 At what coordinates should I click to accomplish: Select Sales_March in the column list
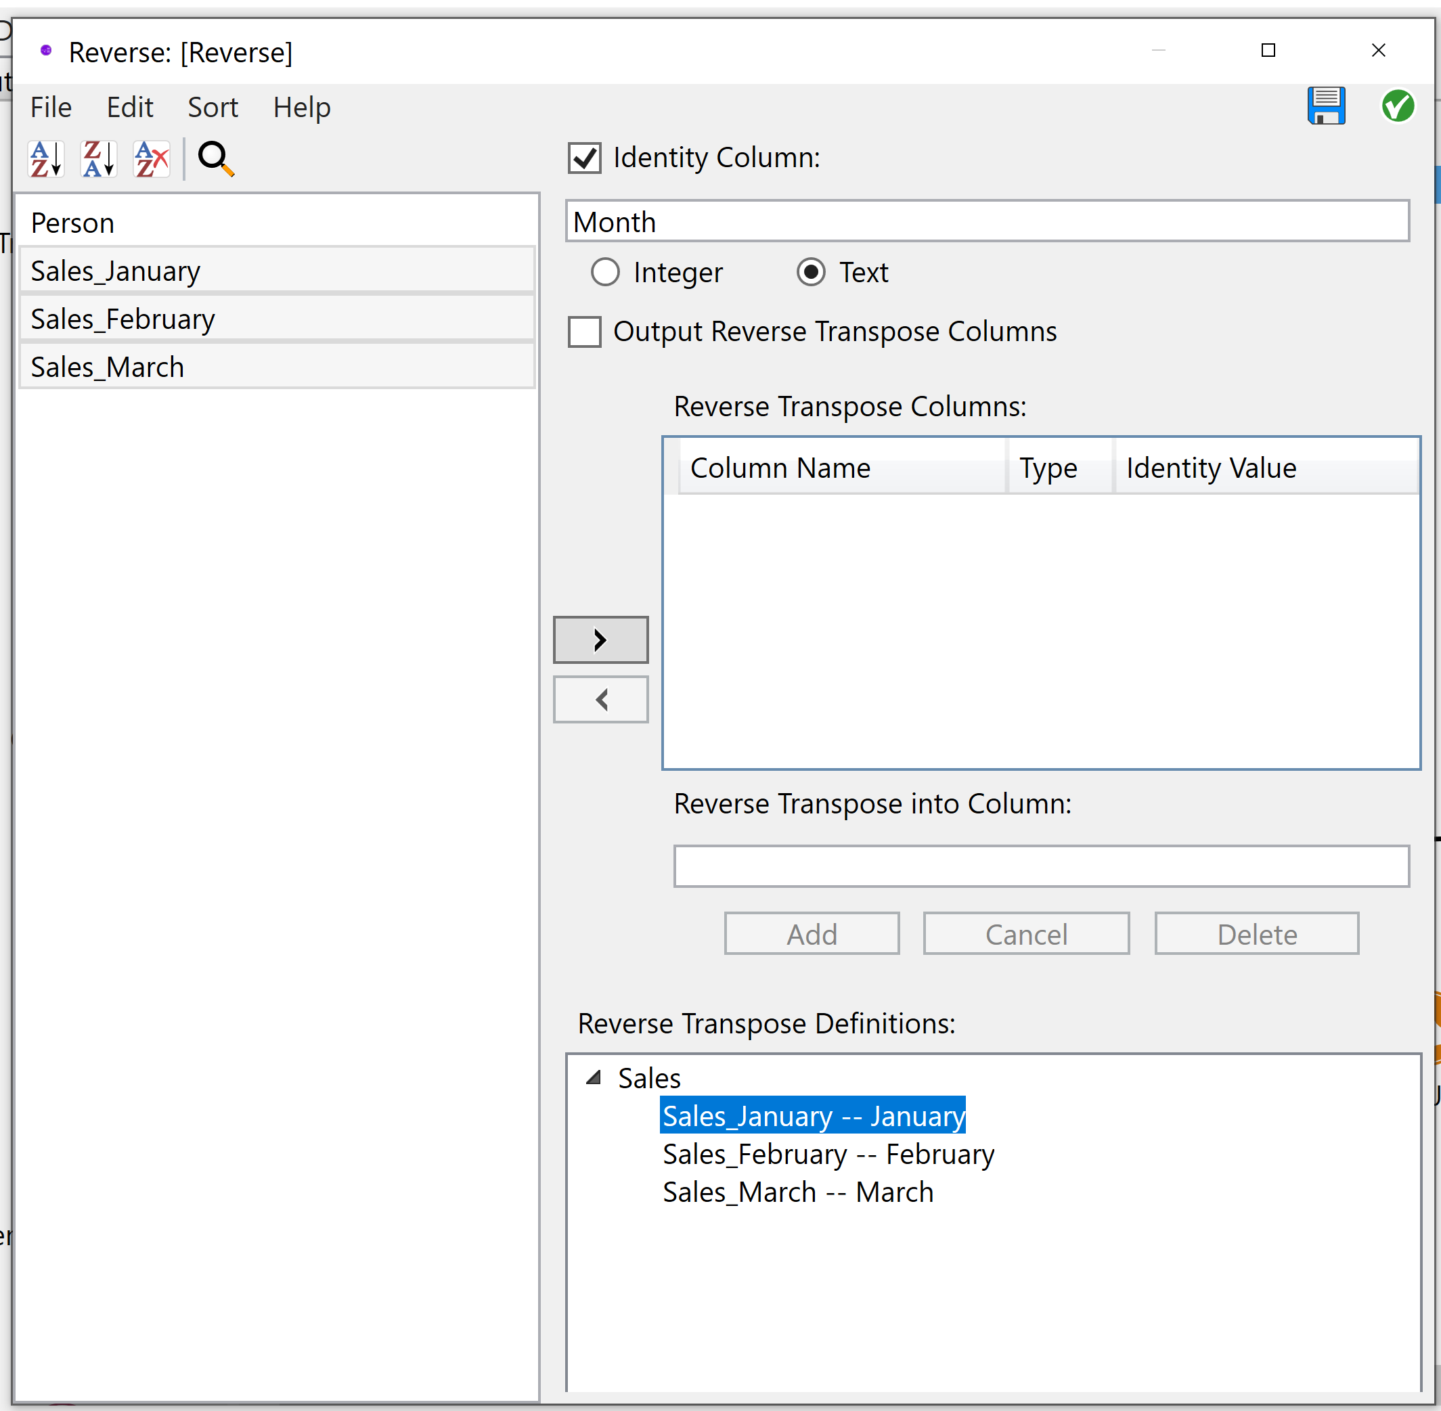(x=276, y=367)
